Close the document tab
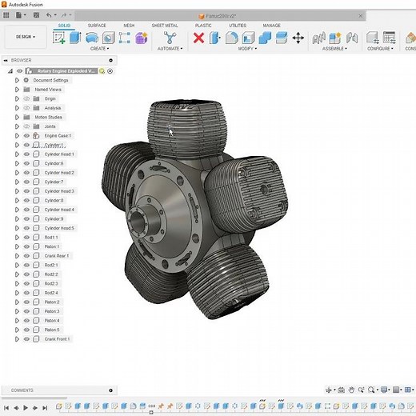The image size is (416, 416). pyautogui.click(x=361, y=16)
